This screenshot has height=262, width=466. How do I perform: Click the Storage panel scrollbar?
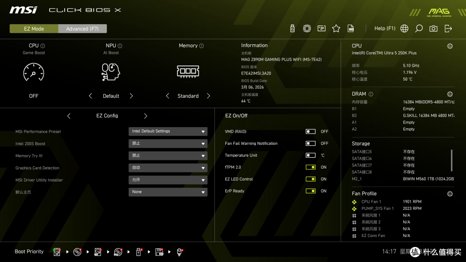pos(451,160)
